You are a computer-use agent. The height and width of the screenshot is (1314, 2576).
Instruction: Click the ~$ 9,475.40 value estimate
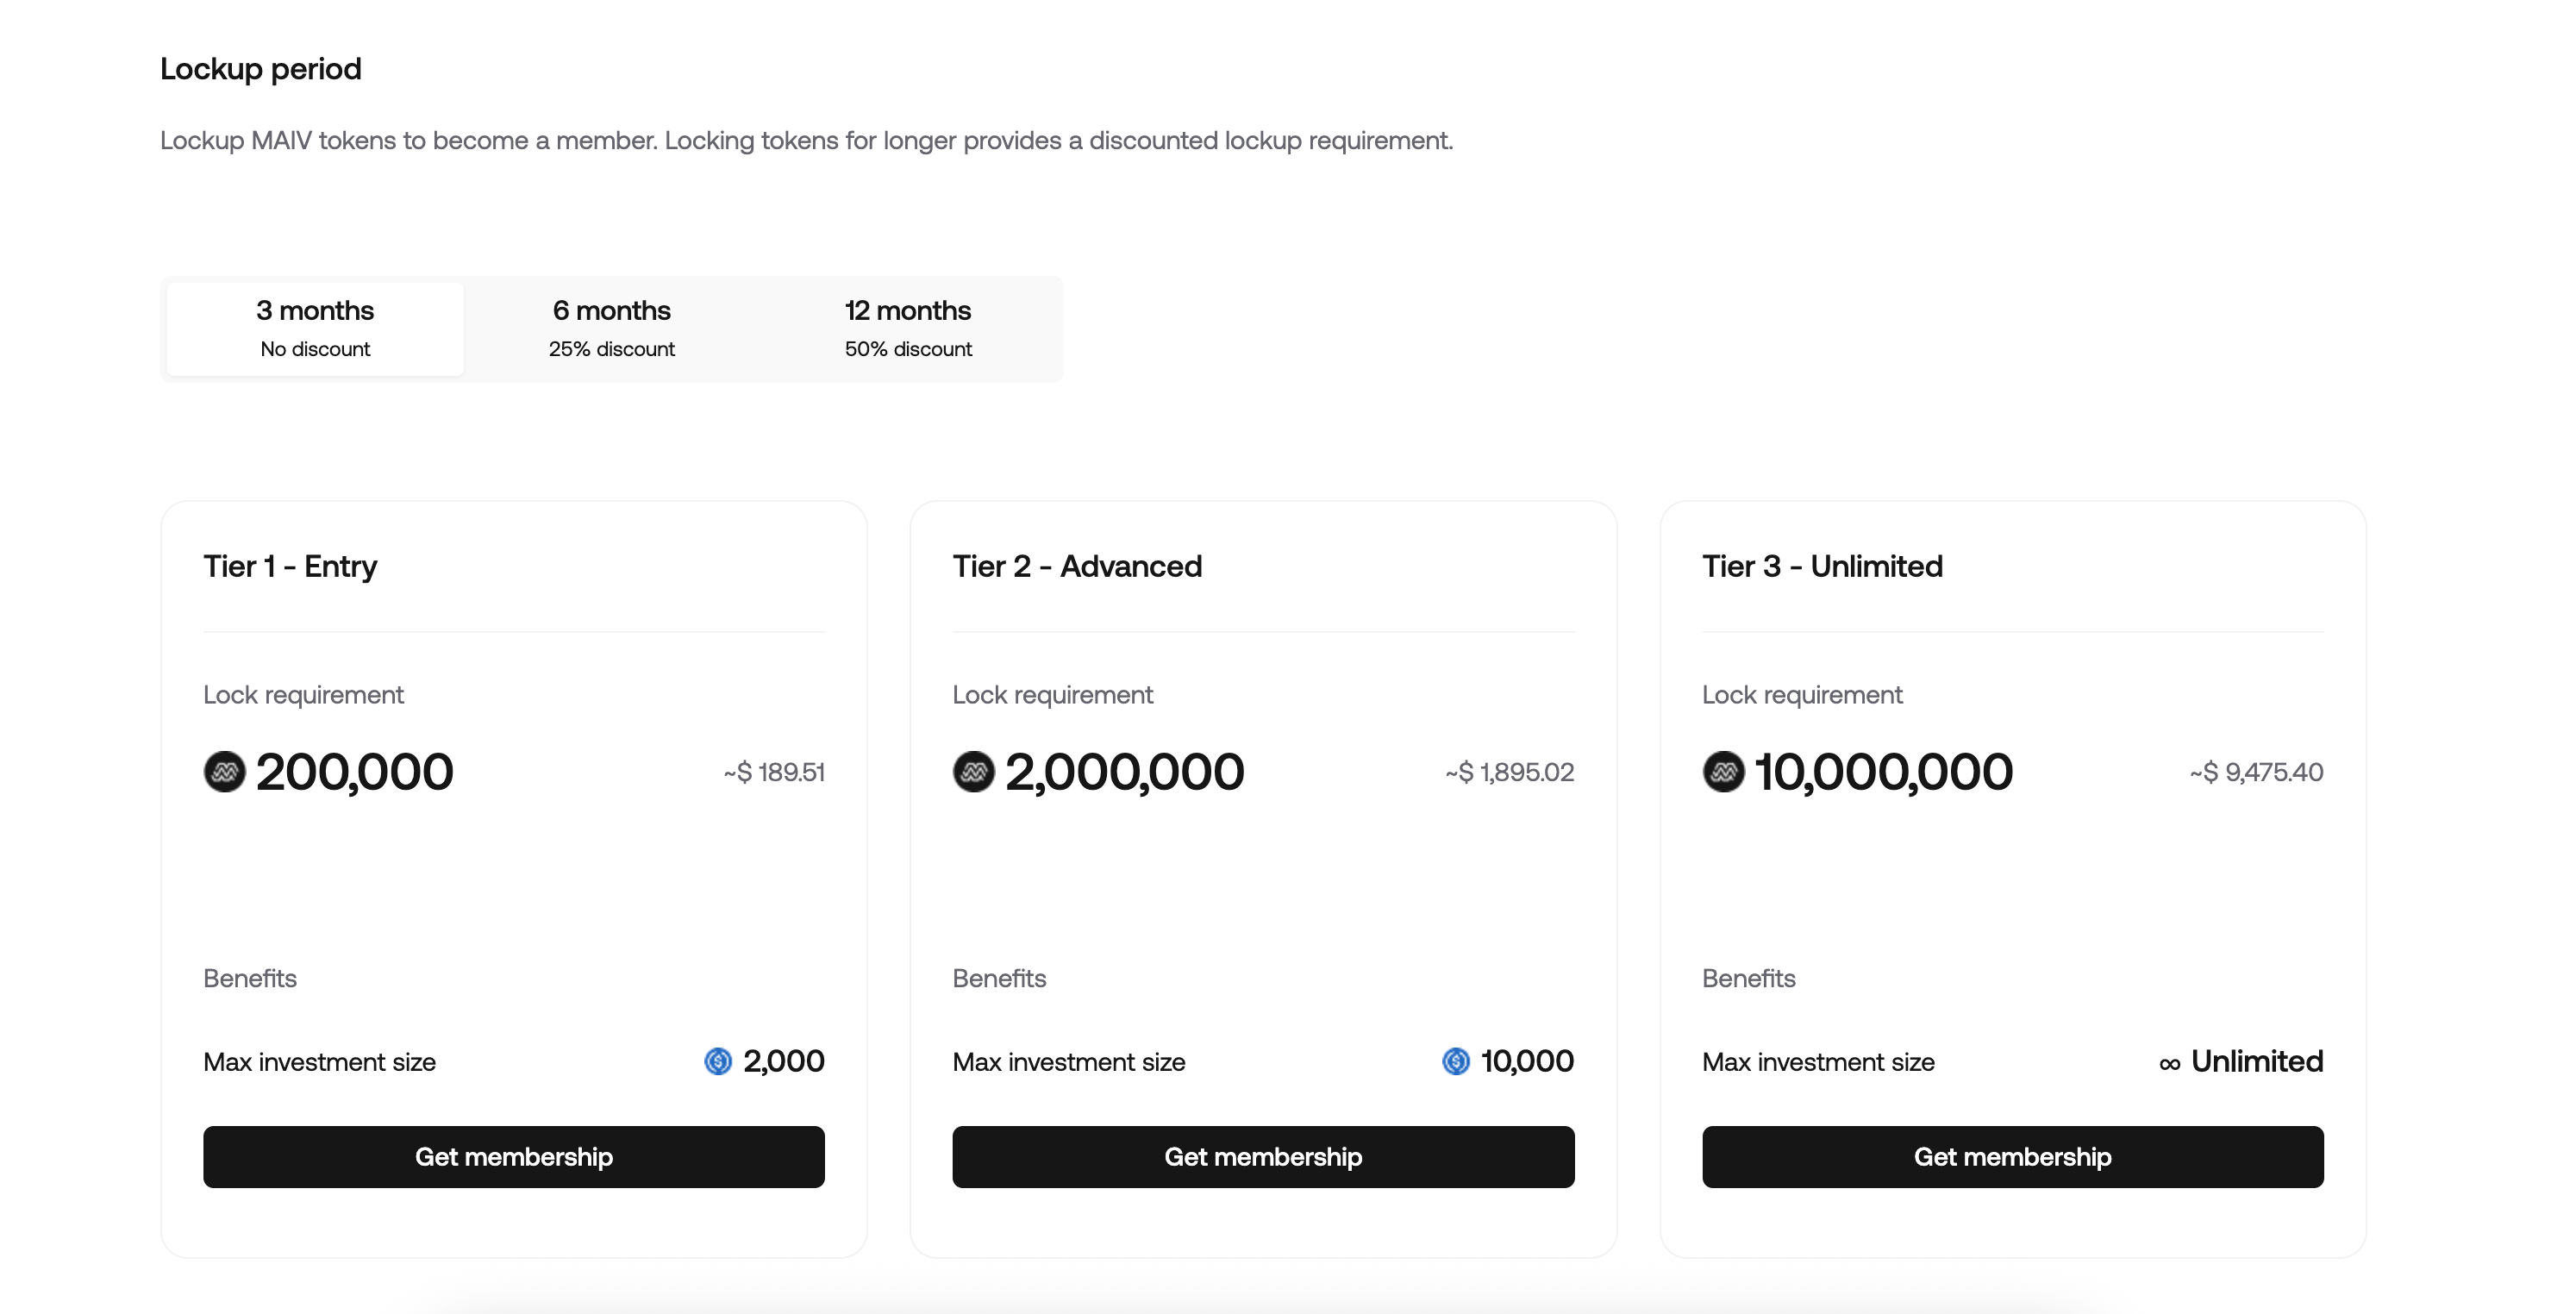pyautogui.click(x=2256, y=772)
